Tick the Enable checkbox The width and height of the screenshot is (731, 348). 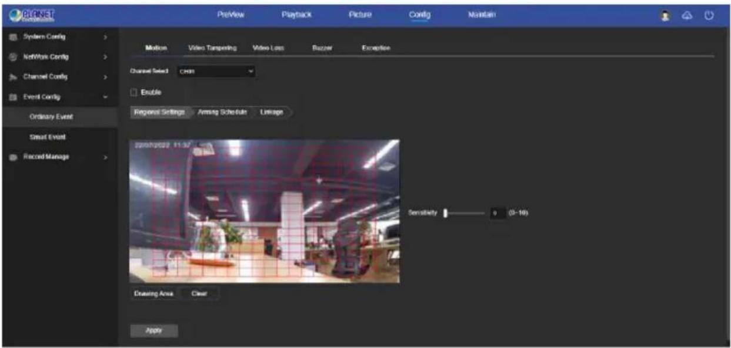pos(133,92)
